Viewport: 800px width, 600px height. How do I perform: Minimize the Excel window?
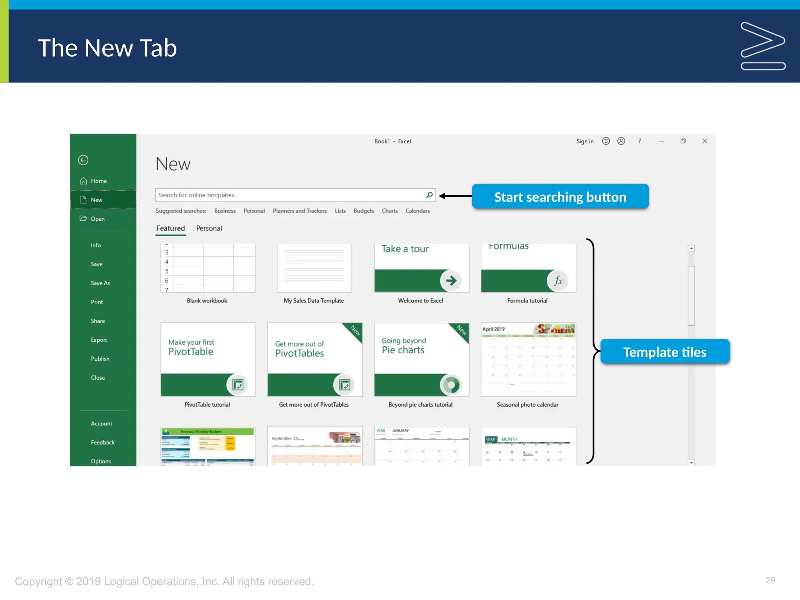point(661,141)
